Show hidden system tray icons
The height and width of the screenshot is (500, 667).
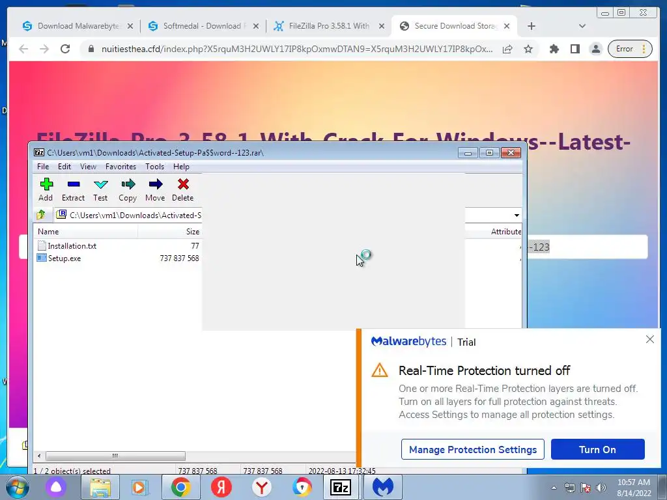coord(554,488)
